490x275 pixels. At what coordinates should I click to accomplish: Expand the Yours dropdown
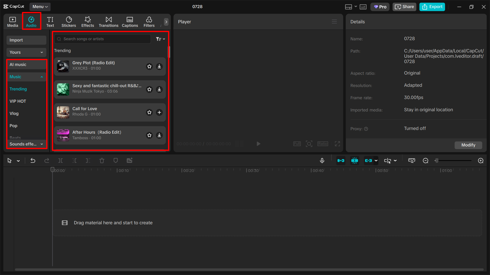tap(26, 52)
